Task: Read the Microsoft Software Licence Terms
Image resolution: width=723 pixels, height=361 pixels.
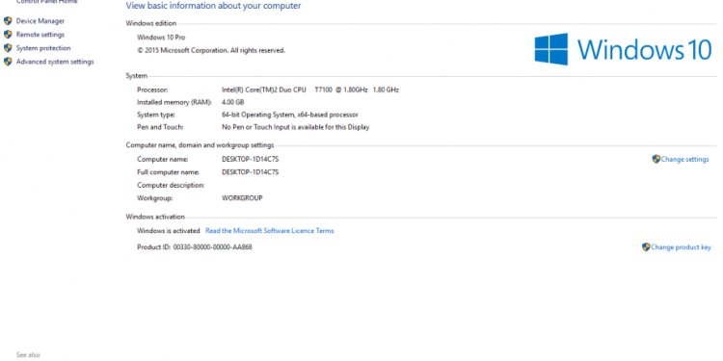Action: click(270, 231)
